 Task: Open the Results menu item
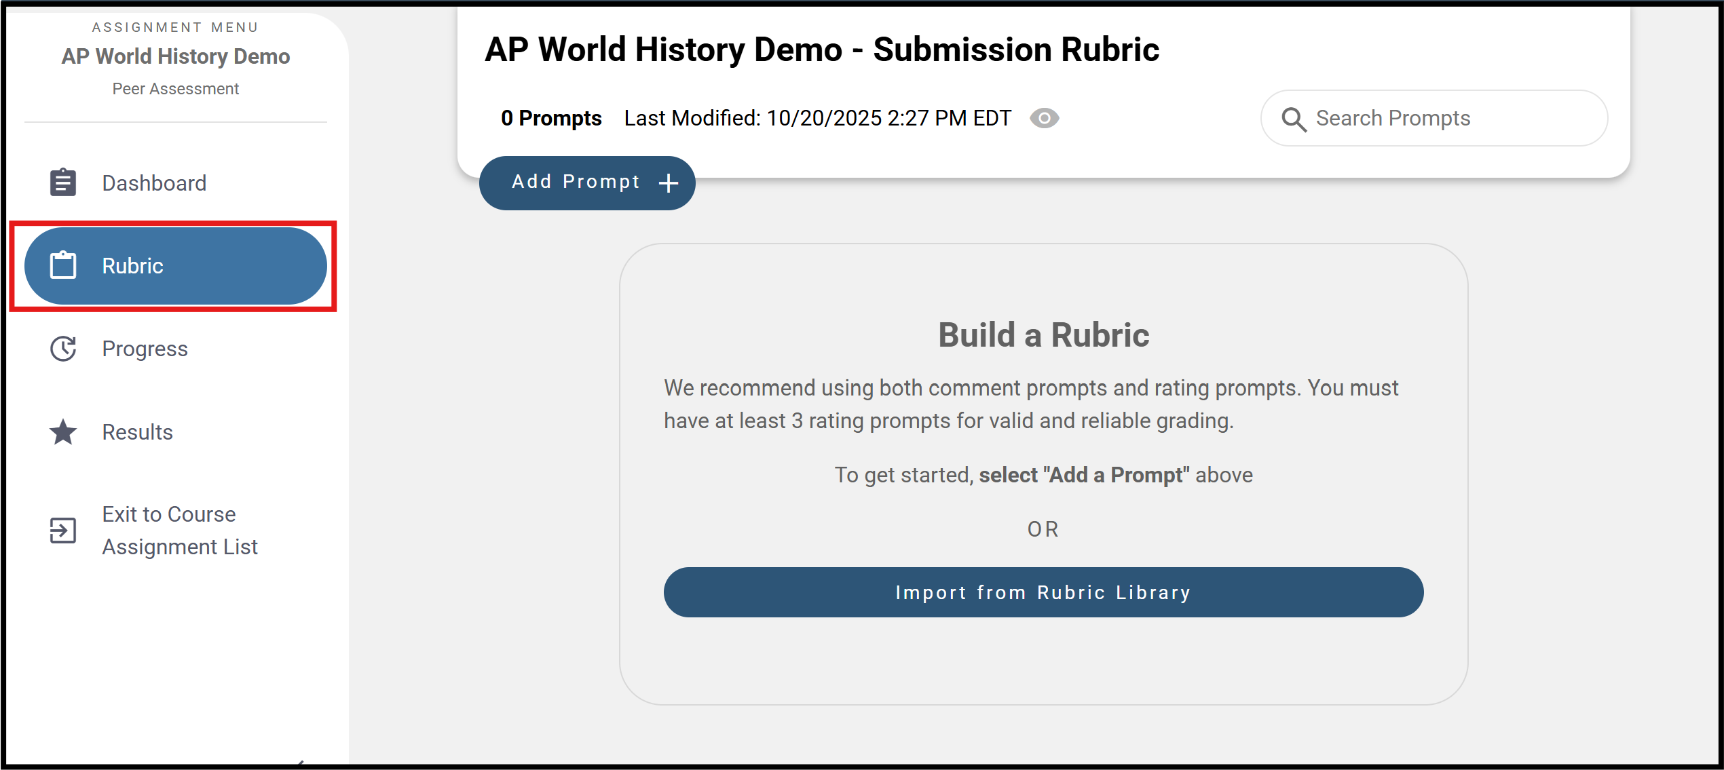pyautogui.click(x=175, y=431)
